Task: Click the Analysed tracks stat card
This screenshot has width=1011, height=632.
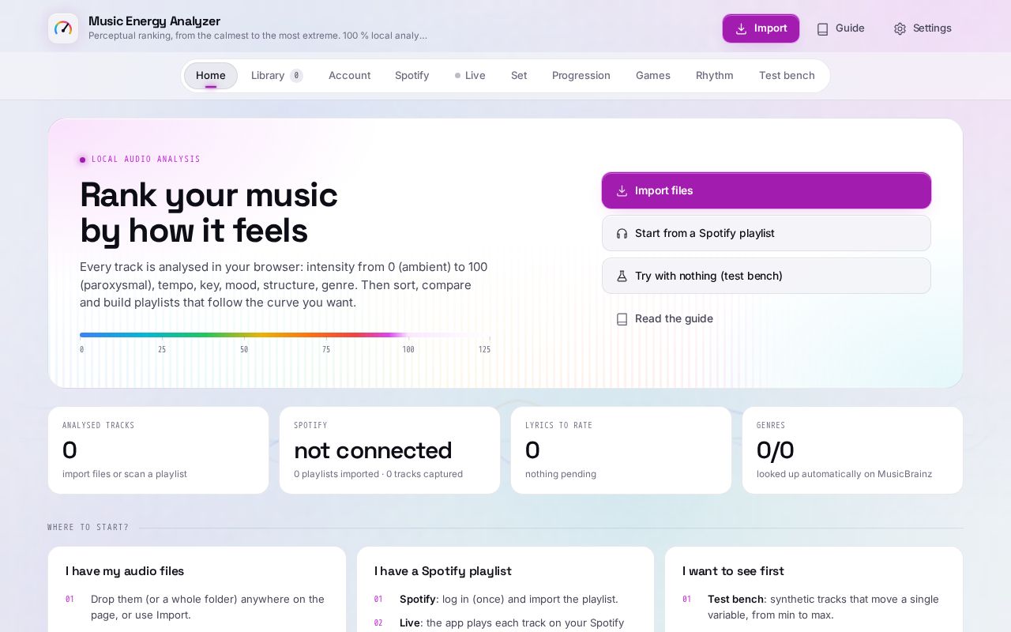Action: tap(158, 450)
